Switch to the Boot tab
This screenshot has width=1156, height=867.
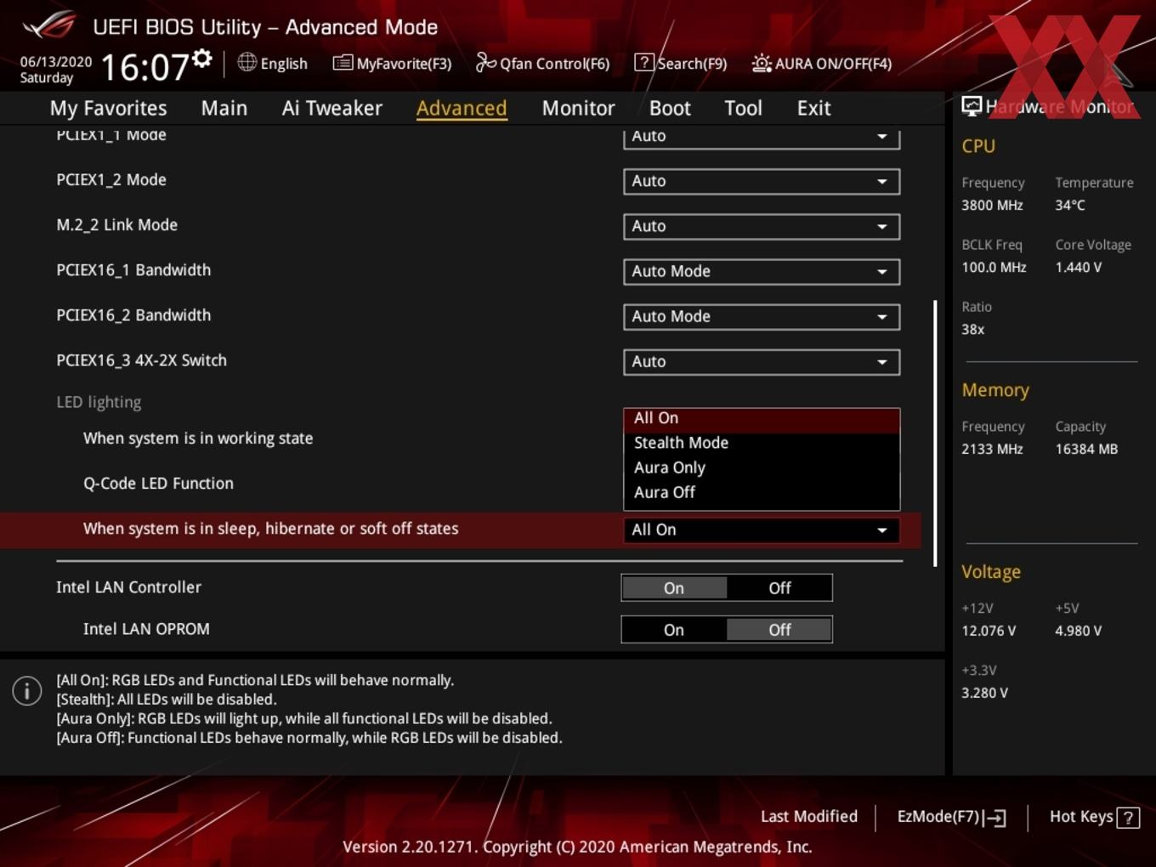pos(670,108)
